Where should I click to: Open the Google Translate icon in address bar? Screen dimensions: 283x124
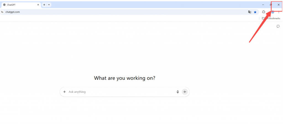pyautogui.click(x=250, y=12)
